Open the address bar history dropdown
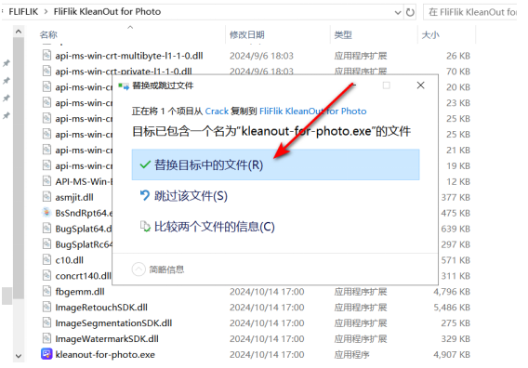Image resolution: width=528 pixels, height=368 pixels. pyautogui.click(x=398, y=13)
